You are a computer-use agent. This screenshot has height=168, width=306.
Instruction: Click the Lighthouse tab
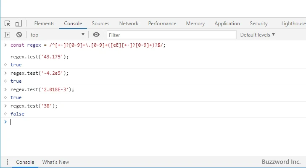pyautogui.click(x=293, y=24)
